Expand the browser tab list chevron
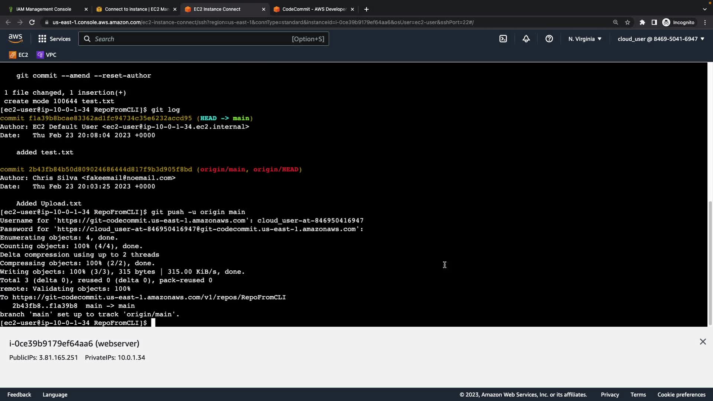The height and width of the screenshot is (401, 713). 705,9
